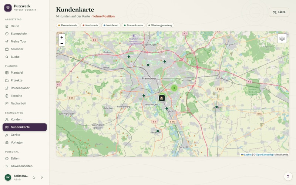This screenshot has height=185, width=296.
Task: Toggle the Firmenkunde filter chip
Action: (x=68, y=25)
